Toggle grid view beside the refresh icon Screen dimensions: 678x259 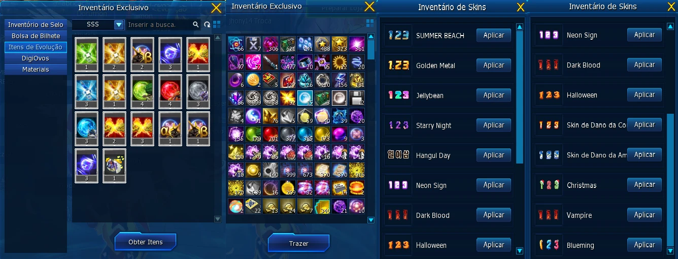pos(217,24)
